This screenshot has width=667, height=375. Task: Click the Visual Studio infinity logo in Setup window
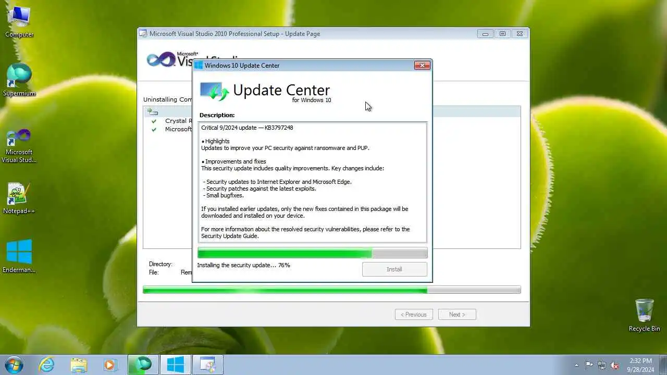click(x=162, y=59)
